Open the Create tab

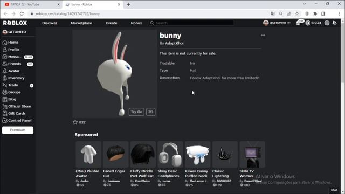pyautogui.click(x=112, y=23)
